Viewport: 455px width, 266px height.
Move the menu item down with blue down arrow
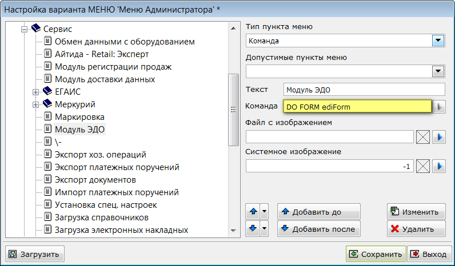pos(253,229)
